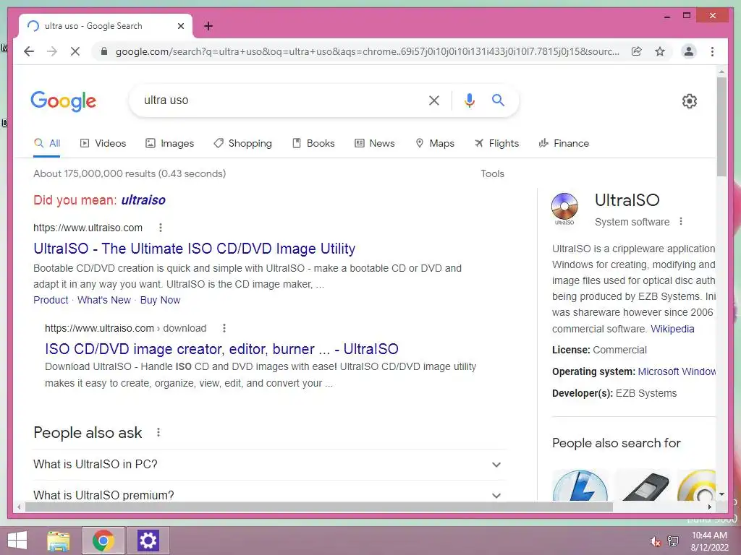Open the Windows Start menu
The width and height of the screenshot is (741, 555).
pos(17,541)
